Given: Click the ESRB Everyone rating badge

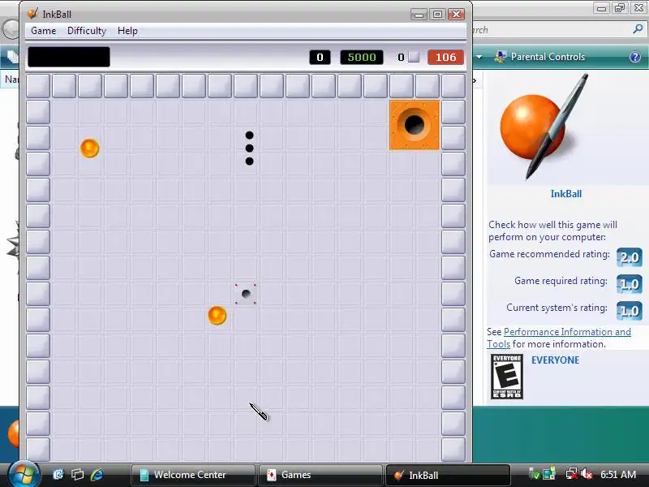Looking at the screenshot, I should (x=506, y=377).
